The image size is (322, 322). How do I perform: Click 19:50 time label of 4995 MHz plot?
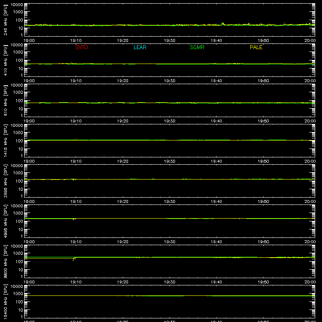point(263,242)
